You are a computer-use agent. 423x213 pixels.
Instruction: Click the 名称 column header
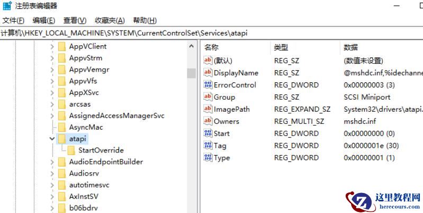(x=211, y=47)
